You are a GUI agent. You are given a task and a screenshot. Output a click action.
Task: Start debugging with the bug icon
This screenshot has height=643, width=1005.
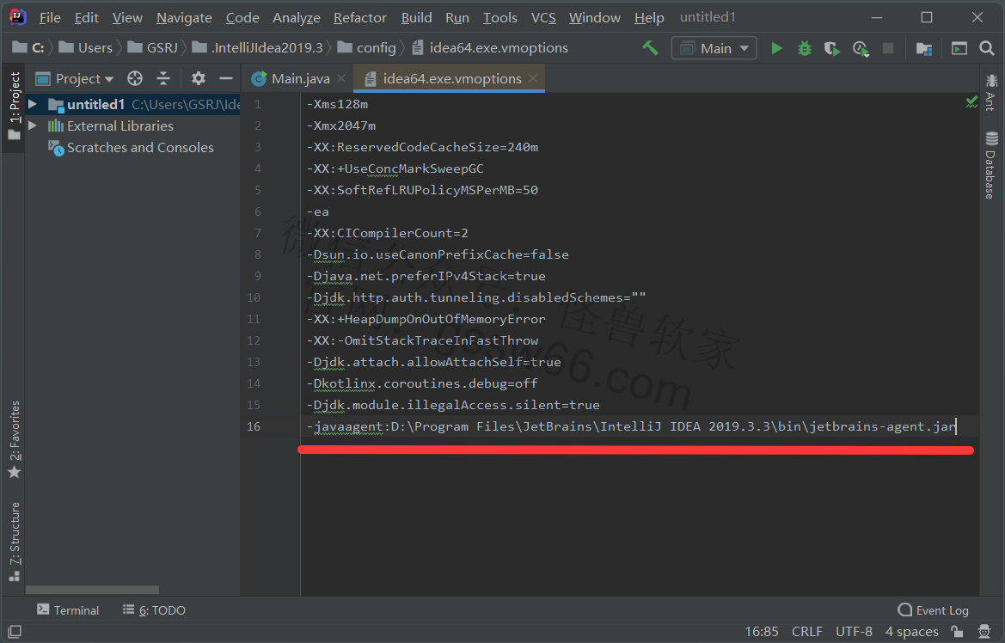(x=804, y=48)
